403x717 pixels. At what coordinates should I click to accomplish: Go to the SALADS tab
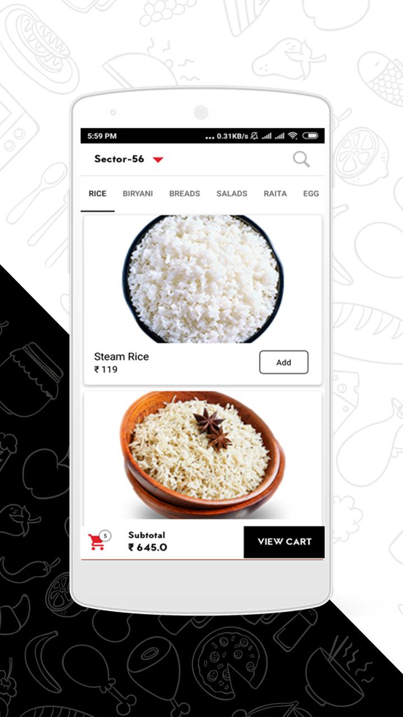(x=232, y=193)
